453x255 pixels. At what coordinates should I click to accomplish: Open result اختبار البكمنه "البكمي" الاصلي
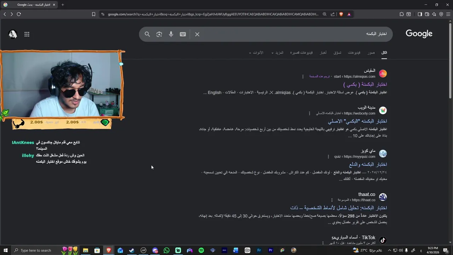357,121
